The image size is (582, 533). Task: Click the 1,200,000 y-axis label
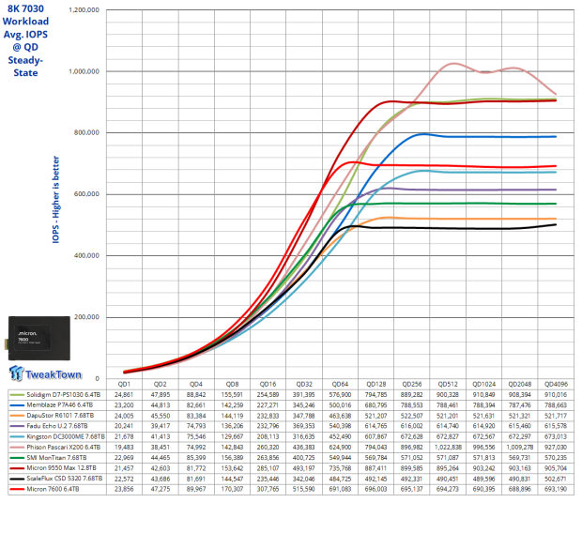(x=84, y=10)
